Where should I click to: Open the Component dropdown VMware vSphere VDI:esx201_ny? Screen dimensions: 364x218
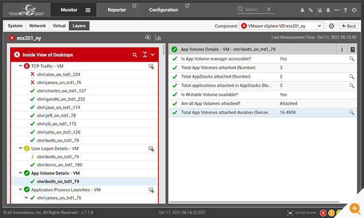point(281,26)
